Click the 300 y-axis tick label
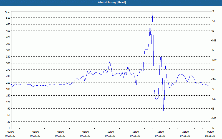Viewport: 222px width, 139px height. [8, 63]
